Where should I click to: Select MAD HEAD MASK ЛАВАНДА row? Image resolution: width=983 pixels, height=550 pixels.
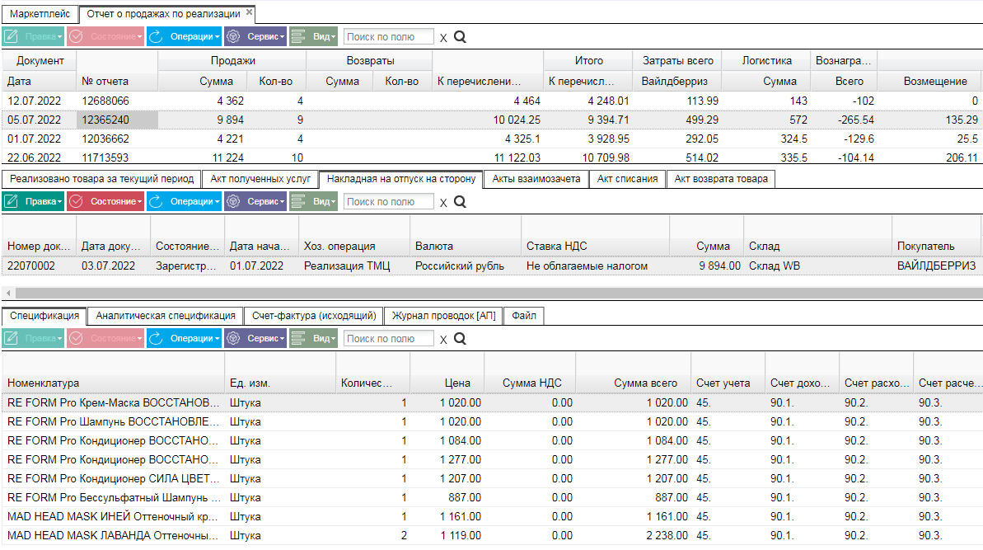click(491, 536)
